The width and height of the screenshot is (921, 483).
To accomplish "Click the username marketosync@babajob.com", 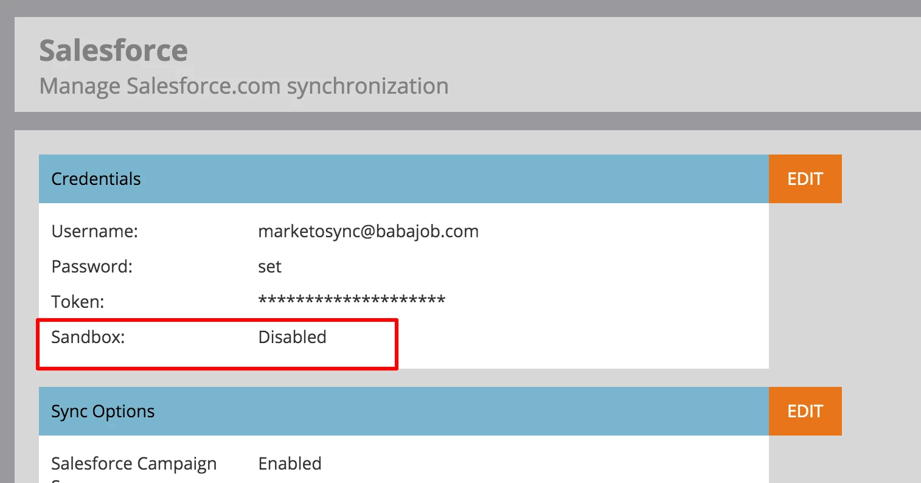I will pos(368,232).
